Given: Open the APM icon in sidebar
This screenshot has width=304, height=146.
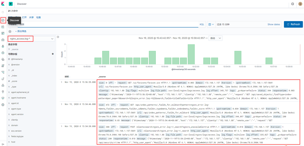Looking at the screenshot, I should (3, 72).
